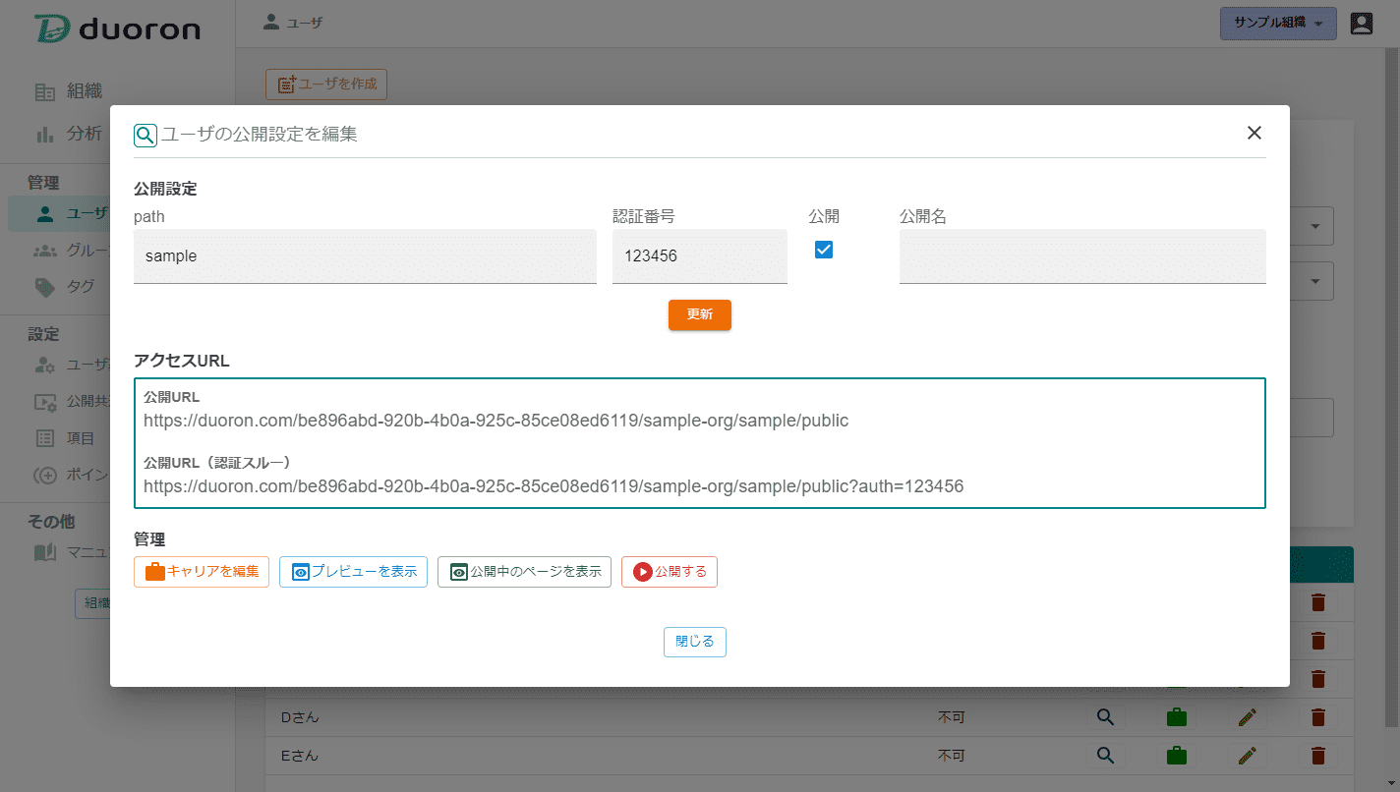Viewport: 1400px width, 792px height.
Task: Select the ユーザ sidebar item under 管理
Action: click(x=59, y=213)
